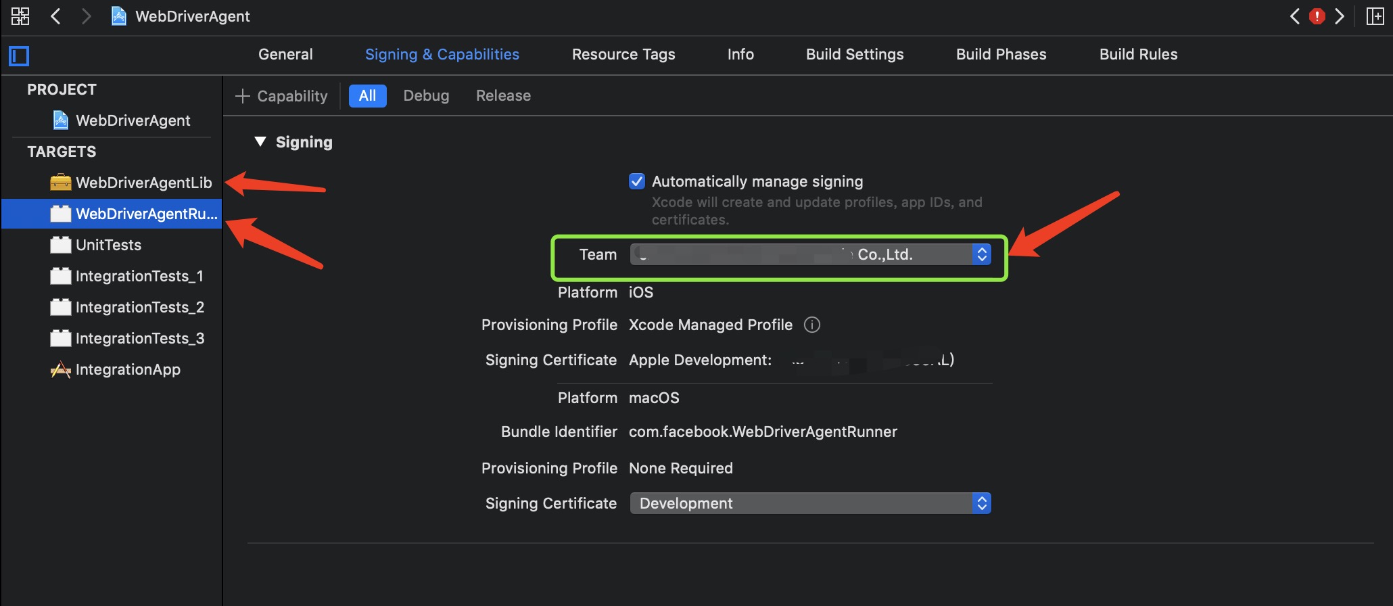The width and height of the screenshot is (1393, 606).
Task: Click the Xcode Managed Profile value
Action: (x=711, y=325)
